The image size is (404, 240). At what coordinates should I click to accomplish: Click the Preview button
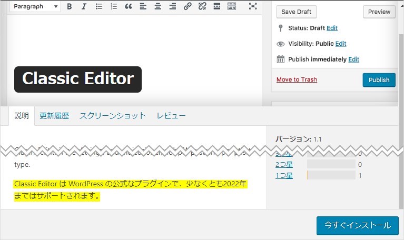(x=379, y=12)
